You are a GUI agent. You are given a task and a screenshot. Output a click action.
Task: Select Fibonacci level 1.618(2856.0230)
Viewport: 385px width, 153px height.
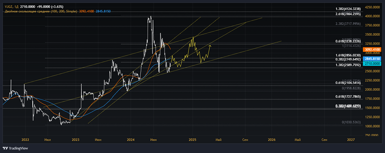tap(348, 55)
